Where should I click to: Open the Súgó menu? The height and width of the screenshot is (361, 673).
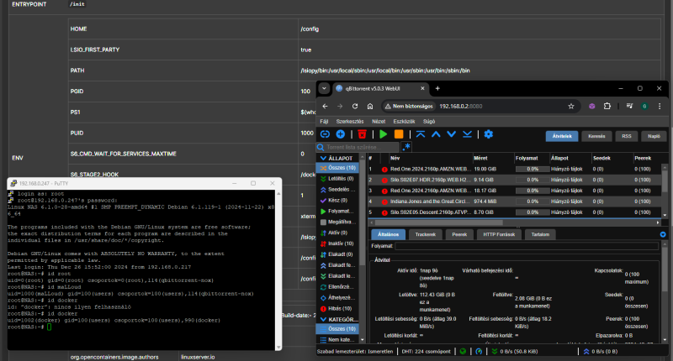coord(429,122)
